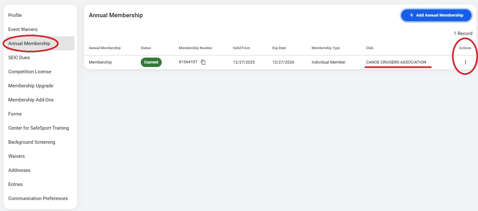Click the Add Annual Membership button

(436, 15)
